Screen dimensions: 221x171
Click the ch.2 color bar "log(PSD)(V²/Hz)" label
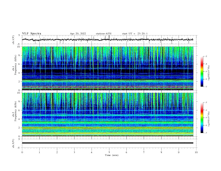point(209,119)
